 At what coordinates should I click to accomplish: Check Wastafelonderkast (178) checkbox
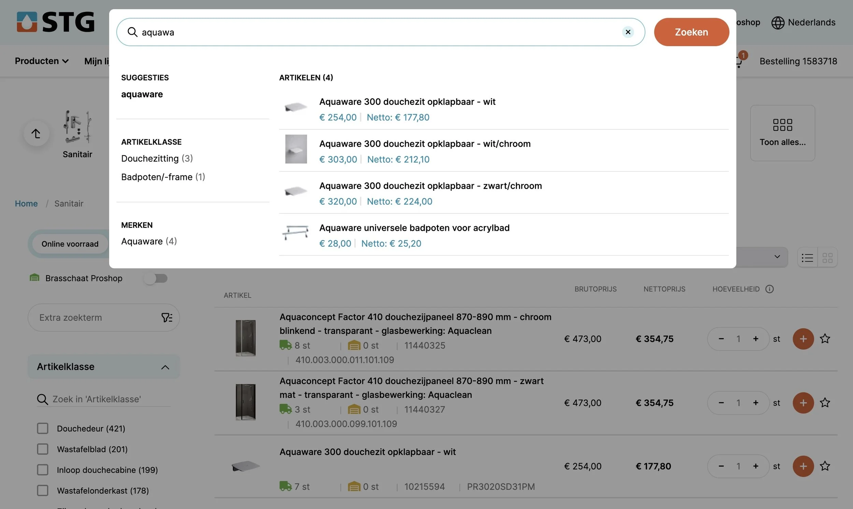pos(43,491)
